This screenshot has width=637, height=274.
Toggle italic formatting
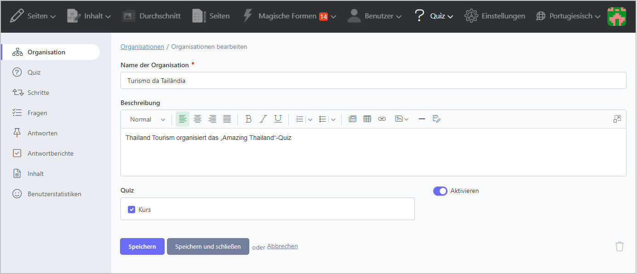coord(263,119)
